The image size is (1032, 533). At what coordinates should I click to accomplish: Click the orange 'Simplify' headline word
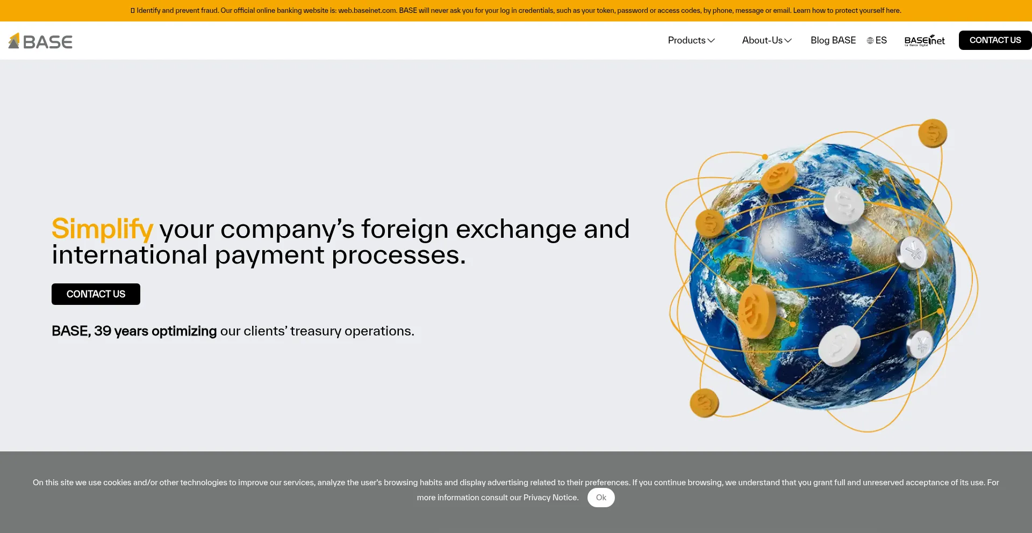click(x=102, y=229)
